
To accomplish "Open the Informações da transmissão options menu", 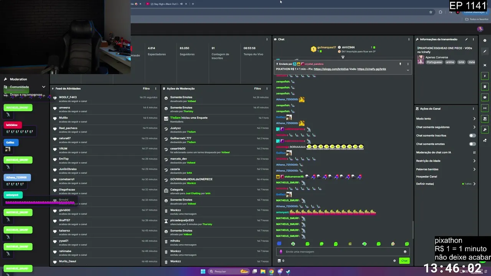I will pos(473,39).
